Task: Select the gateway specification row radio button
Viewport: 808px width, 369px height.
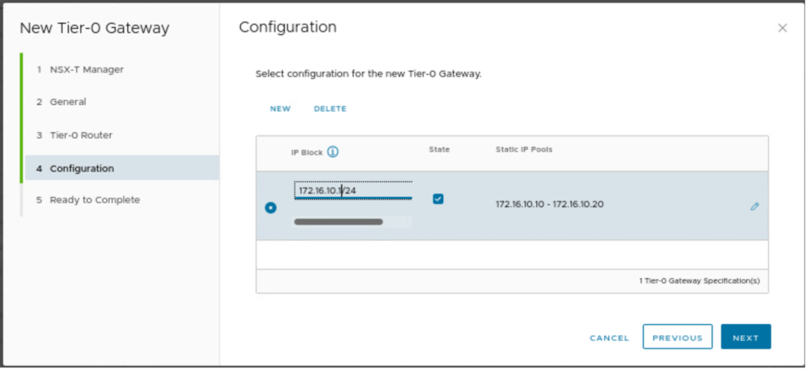Action: (271, 207)
